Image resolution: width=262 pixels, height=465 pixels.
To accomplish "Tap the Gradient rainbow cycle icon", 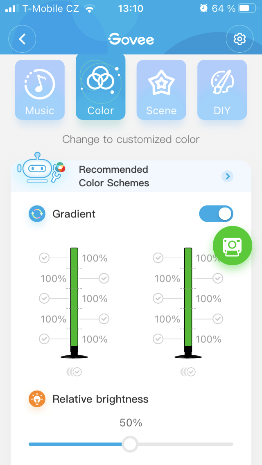I will pyautogui.click(x=37, y=214).
